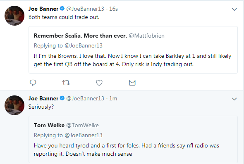Viewport: 244px width, 164px height.
Task: Expand more options chevron on 'Seriously?' tweet
Action: [x=234, y=99]
